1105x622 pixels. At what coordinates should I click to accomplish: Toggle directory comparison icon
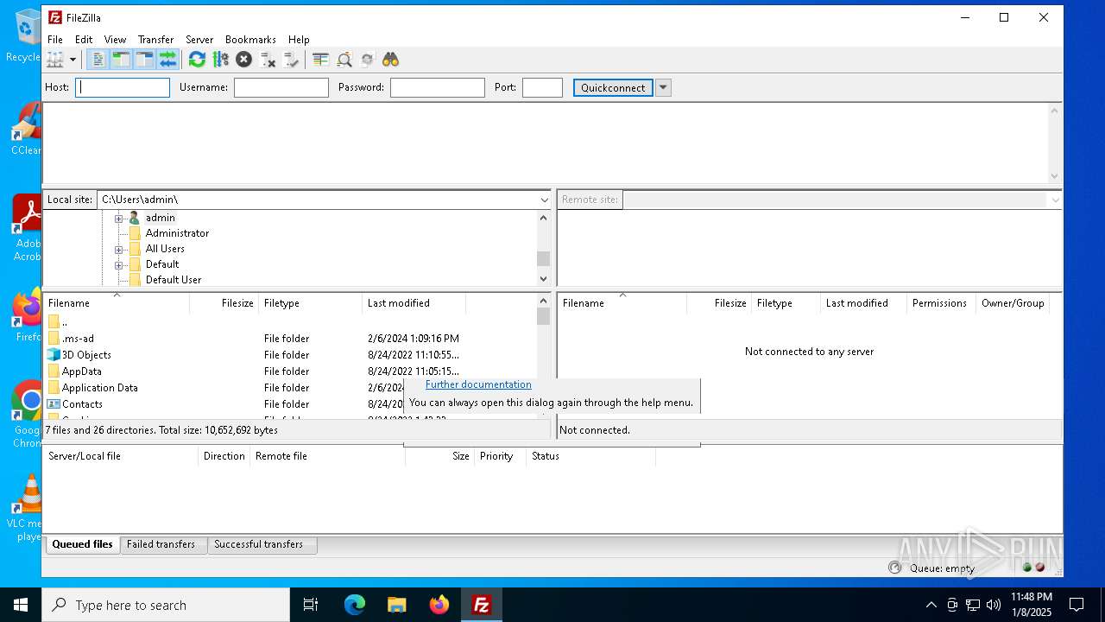[x=344, y=60]
